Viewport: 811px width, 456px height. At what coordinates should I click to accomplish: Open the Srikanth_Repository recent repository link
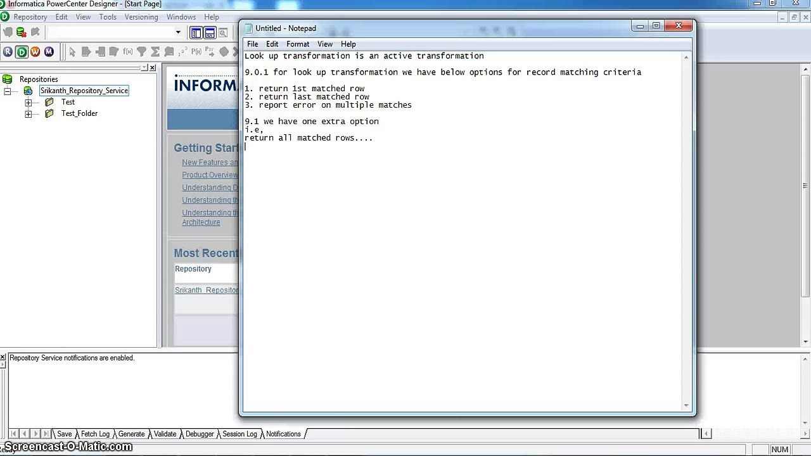point(207,290)
